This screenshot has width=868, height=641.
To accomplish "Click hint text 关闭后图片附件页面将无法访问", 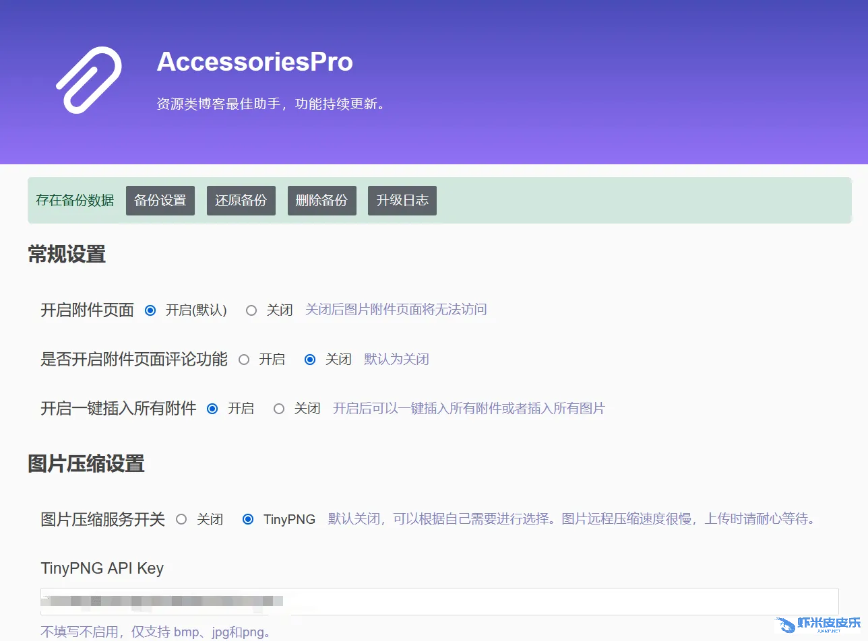I will (396, 310).
